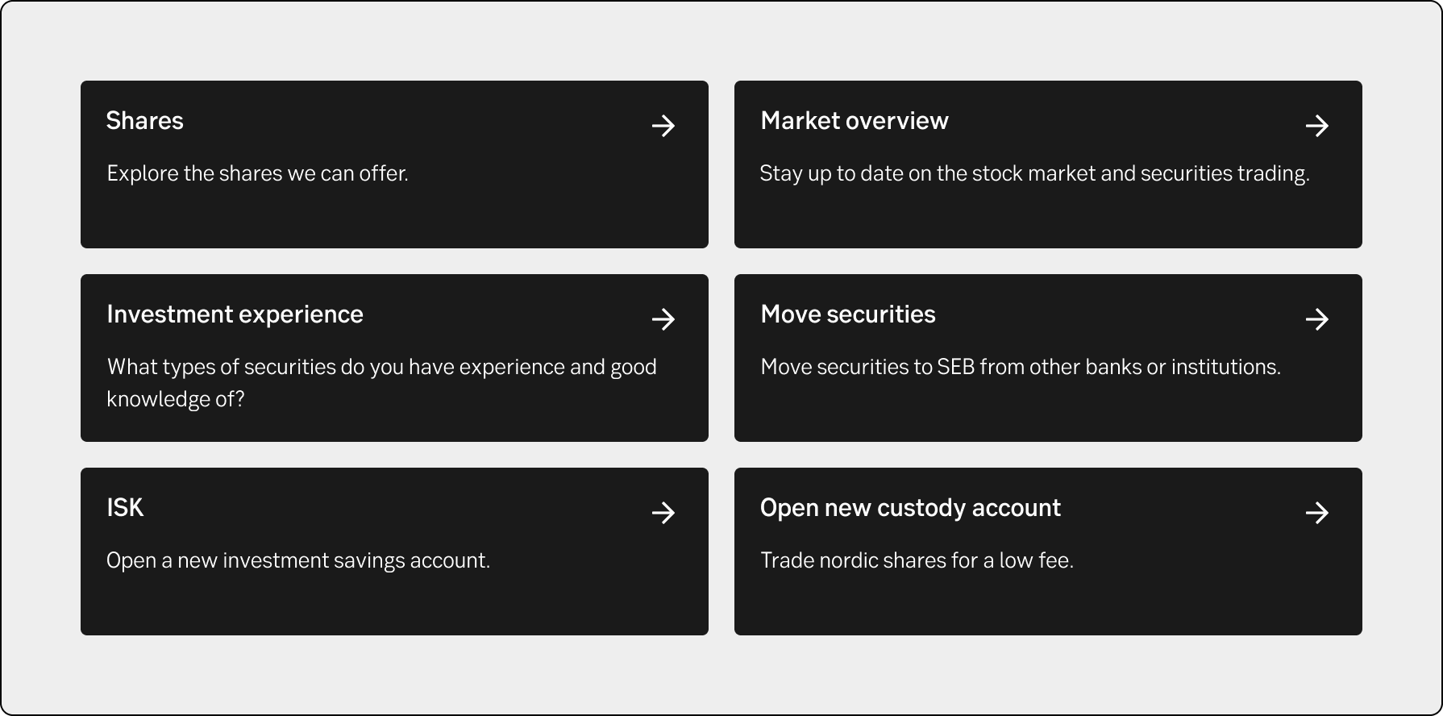Viewport: 1443px width, 716px height.
Task: Click 'What types of securities' description text
Action: pos(381,367)
